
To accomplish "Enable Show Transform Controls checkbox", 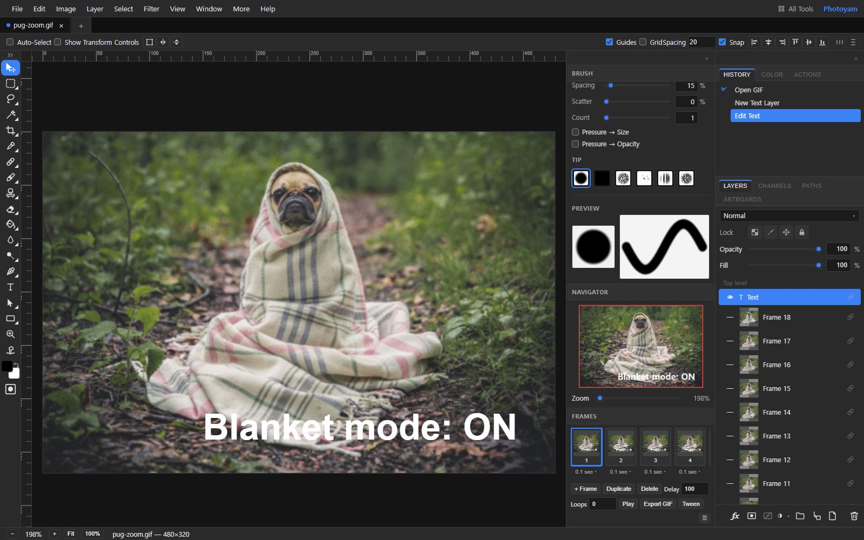I will pyautogui.click(x=58, y=42).
